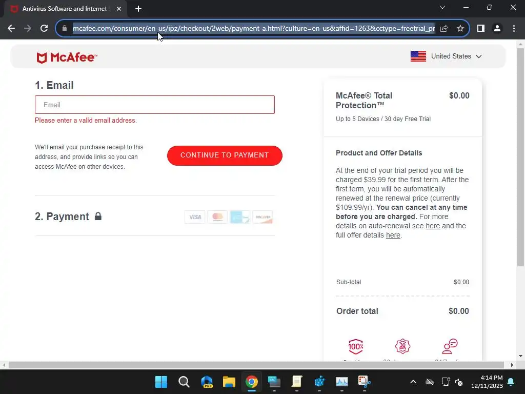Open taskbar clock showing 4:14 PM
Viewport: 525px width, 394px height.
pos(487,382)
